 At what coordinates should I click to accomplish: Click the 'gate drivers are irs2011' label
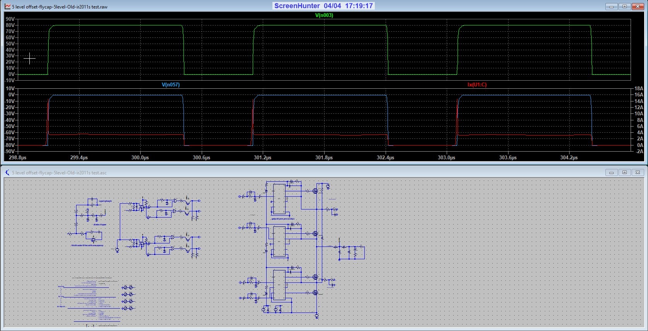click(283, 219)
